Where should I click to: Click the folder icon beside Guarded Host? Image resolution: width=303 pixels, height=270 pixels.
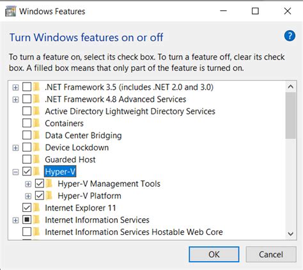click(36, 159)
